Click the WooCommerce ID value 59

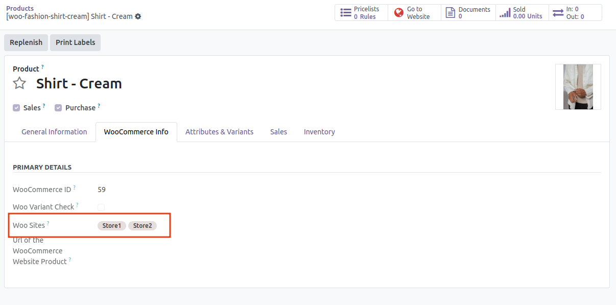[102, 190]
